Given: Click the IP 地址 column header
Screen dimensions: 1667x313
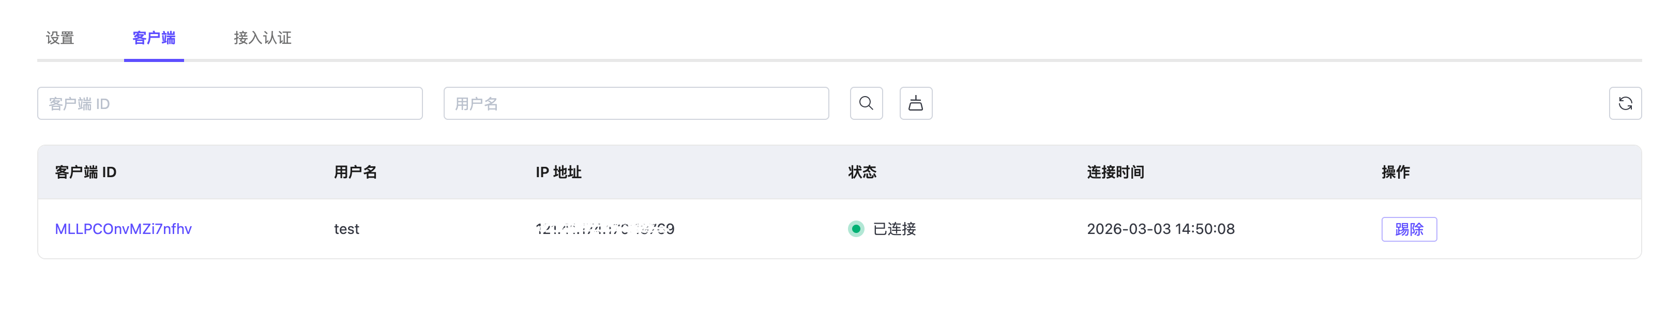Looking at the screenshot, I should (558, 173).
